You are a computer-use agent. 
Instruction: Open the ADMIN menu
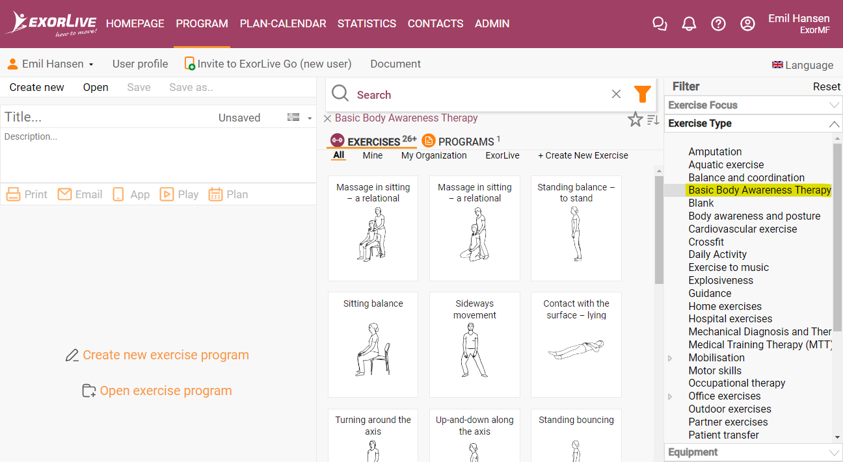point(492,23)
